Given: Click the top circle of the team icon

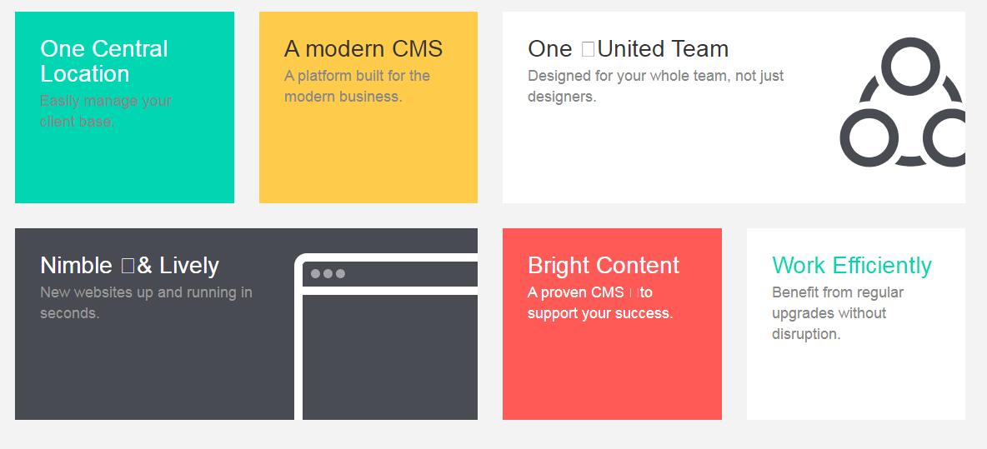Looking at the screenshot, I should click(910, 67).
